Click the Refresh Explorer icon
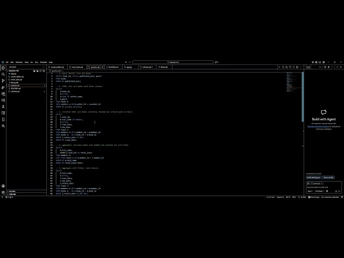The image size is (344, 258). [x=40, y=71]
